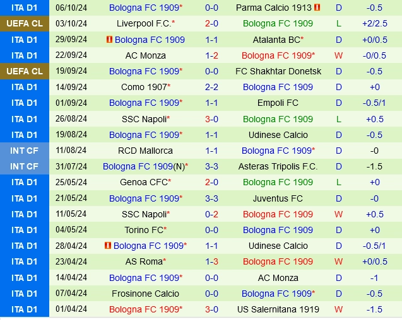Click Frosinone Calcio team name

point(145,294)
